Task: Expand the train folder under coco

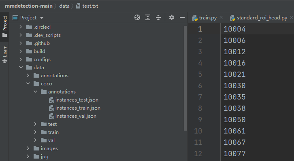Action: pos(35,132)
